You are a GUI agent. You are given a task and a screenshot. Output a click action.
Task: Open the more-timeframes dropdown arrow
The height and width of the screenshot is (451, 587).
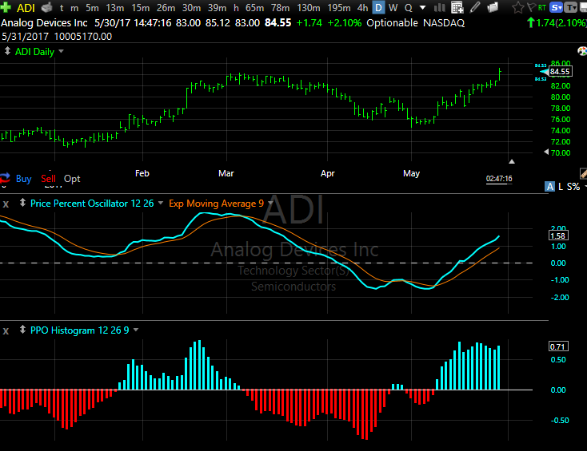click(x=422, y=7)
